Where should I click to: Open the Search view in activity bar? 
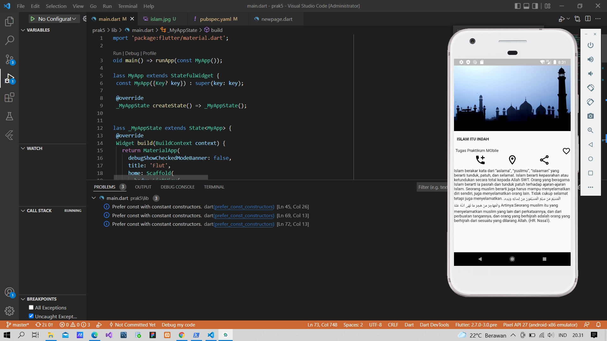tap(9, 40)
